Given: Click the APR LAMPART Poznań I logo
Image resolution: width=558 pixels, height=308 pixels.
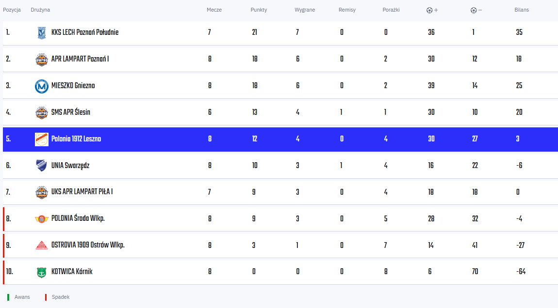Looking at the screenshot, I should click(x=42, y=60).
